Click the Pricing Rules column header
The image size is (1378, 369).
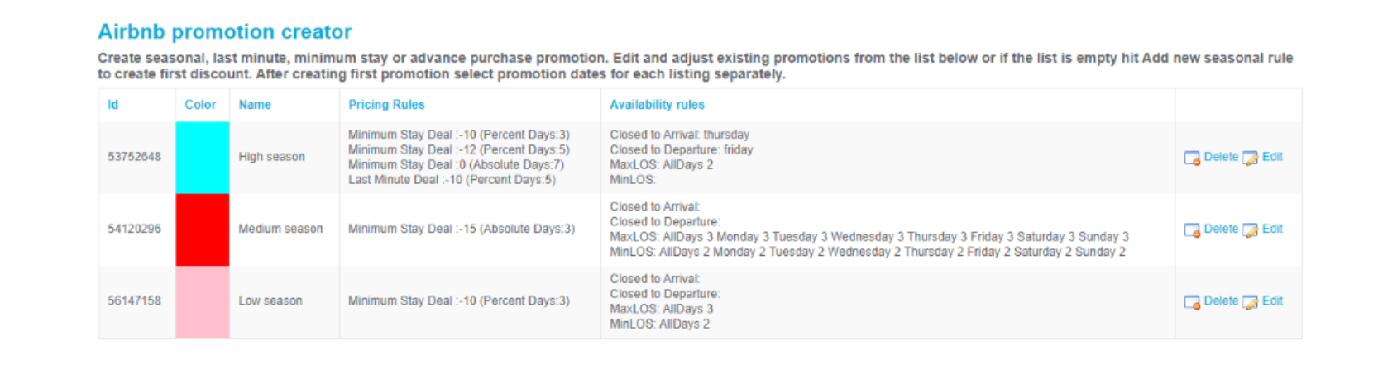pyautogui.click(x=386, y=105)
